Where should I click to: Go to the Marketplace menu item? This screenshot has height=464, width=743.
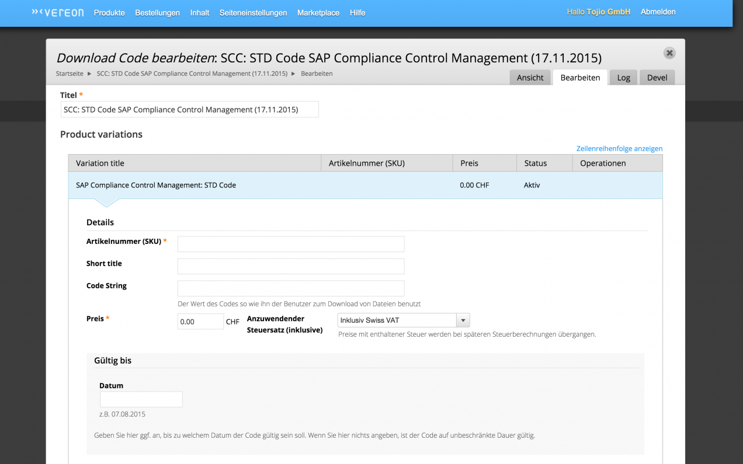tap(318, 13)
